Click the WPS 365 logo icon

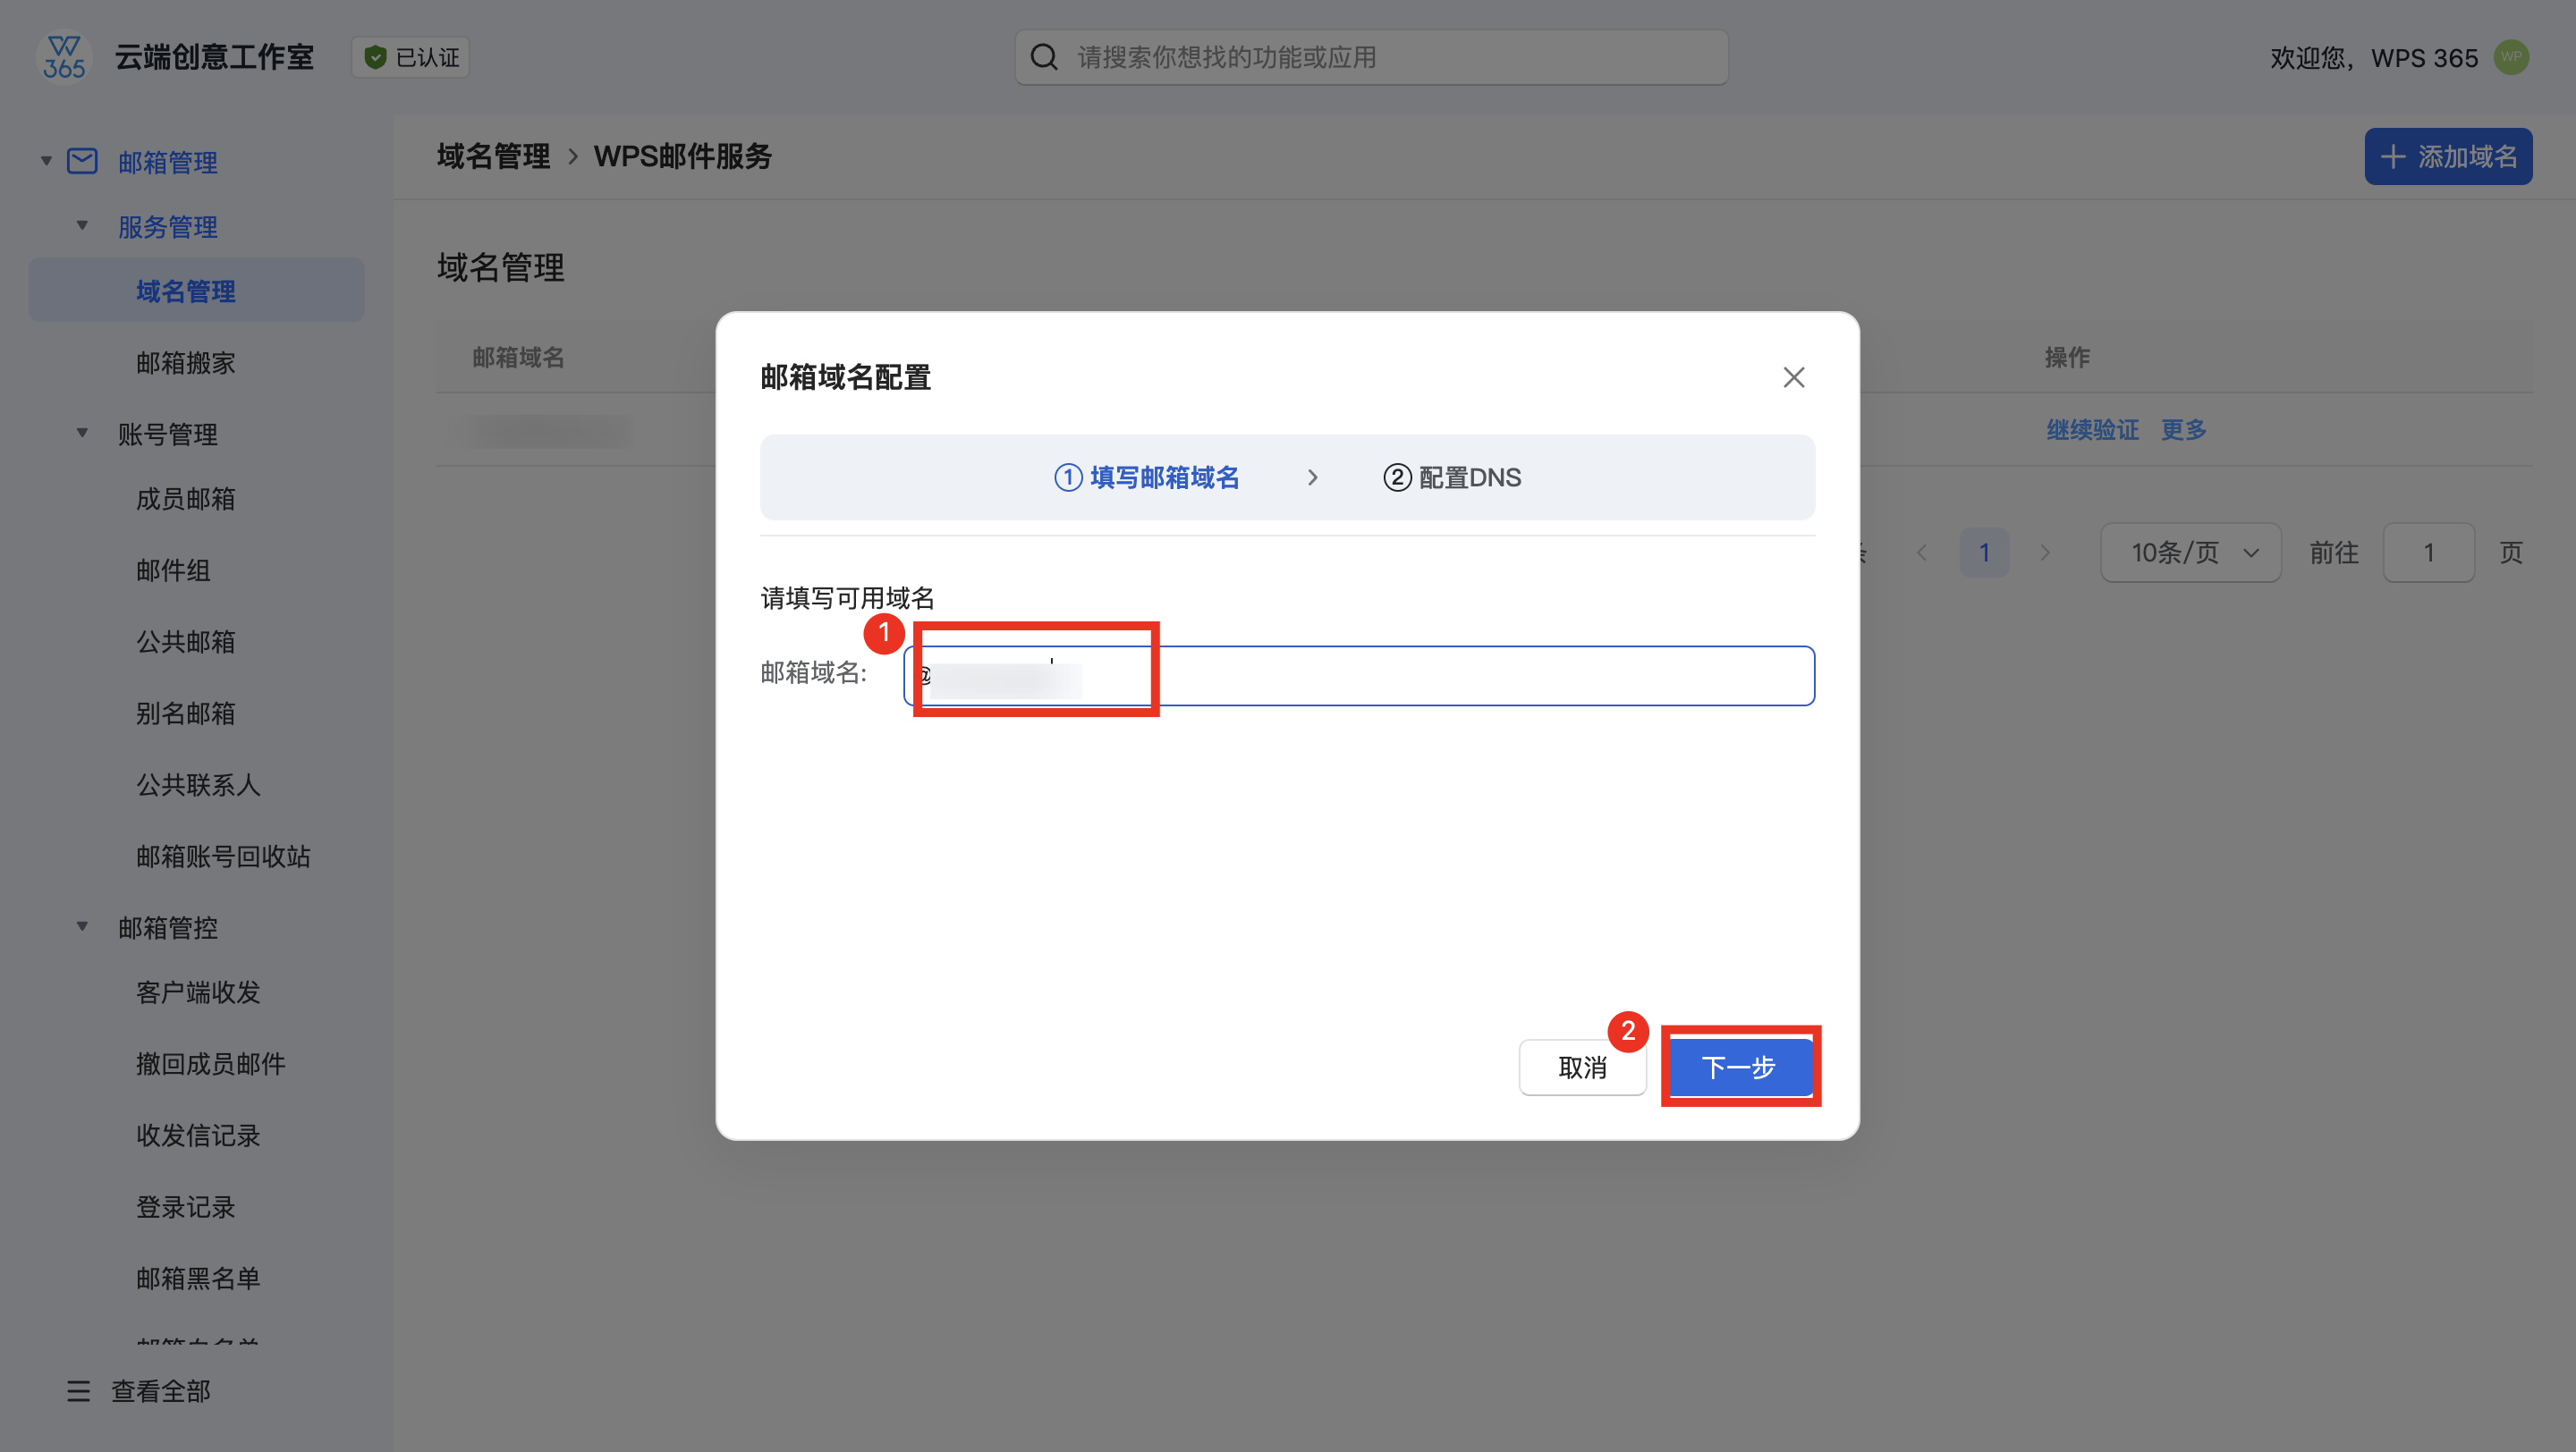tap(64, 58)
